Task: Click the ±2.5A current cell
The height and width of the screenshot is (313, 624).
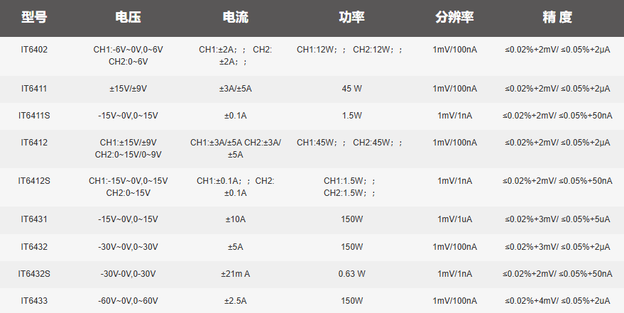Action: tap(236, 301)
